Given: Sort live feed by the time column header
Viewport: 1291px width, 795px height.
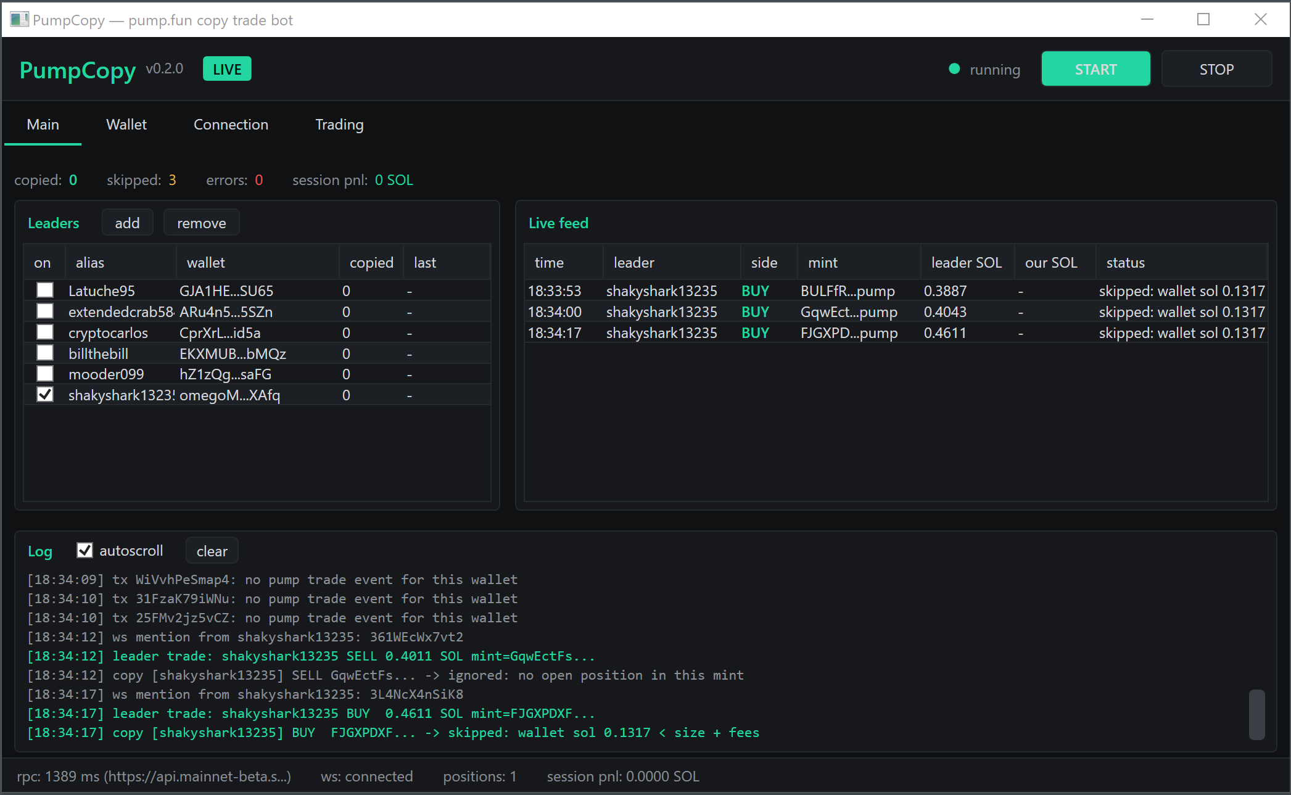Looking at the screenshot, I should point(564,263).
